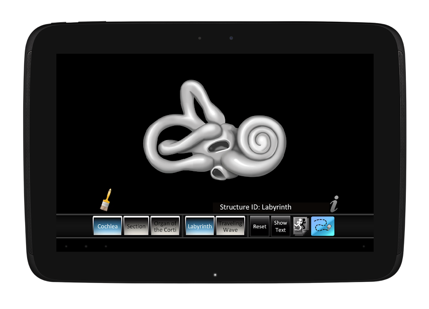429x309 pixels.
Task: Tap the 3D labyrinth ear model
Action: [215, 130]
